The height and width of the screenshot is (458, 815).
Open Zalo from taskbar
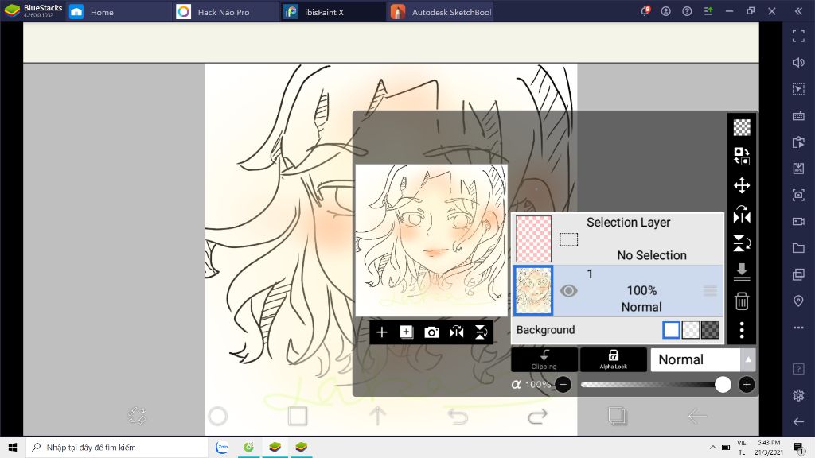click(222, 447)
